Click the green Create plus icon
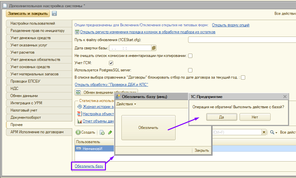This screenshot has width=296, height=178. 78,132
